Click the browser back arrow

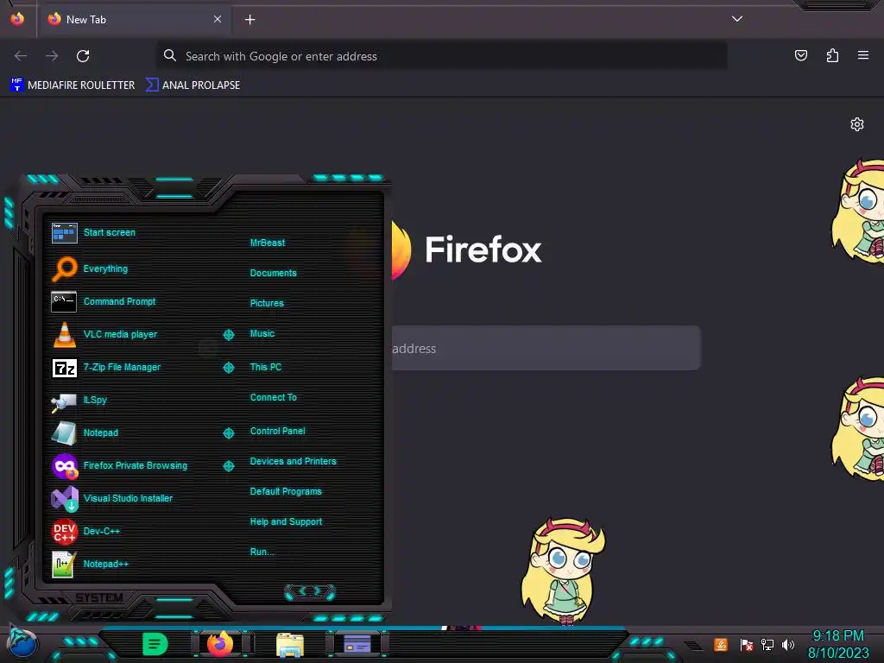21,56
